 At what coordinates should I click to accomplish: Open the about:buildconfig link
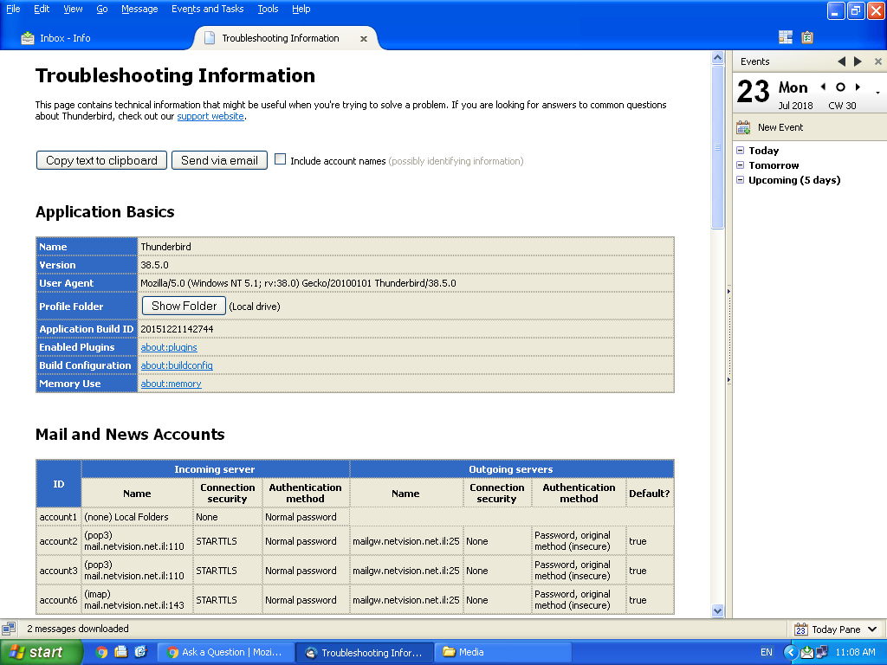[177, 365]
